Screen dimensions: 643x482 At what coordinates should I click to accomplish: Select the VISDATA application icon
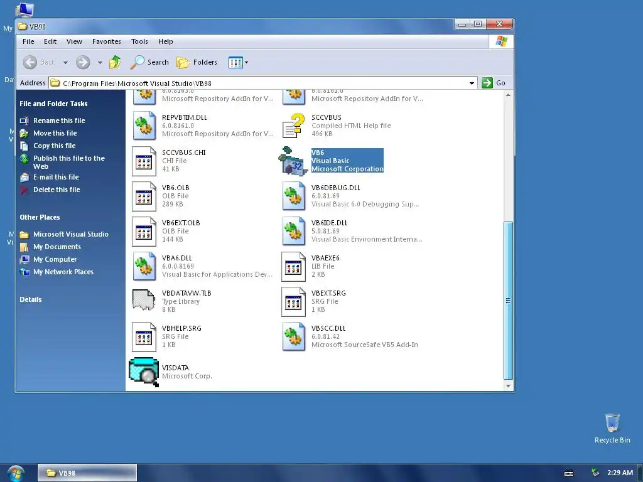[x=144, y=372]
